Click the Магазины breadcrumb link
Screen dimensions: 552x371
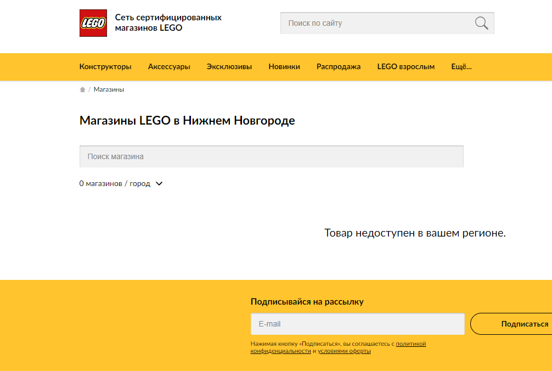(x=109, y=89)
